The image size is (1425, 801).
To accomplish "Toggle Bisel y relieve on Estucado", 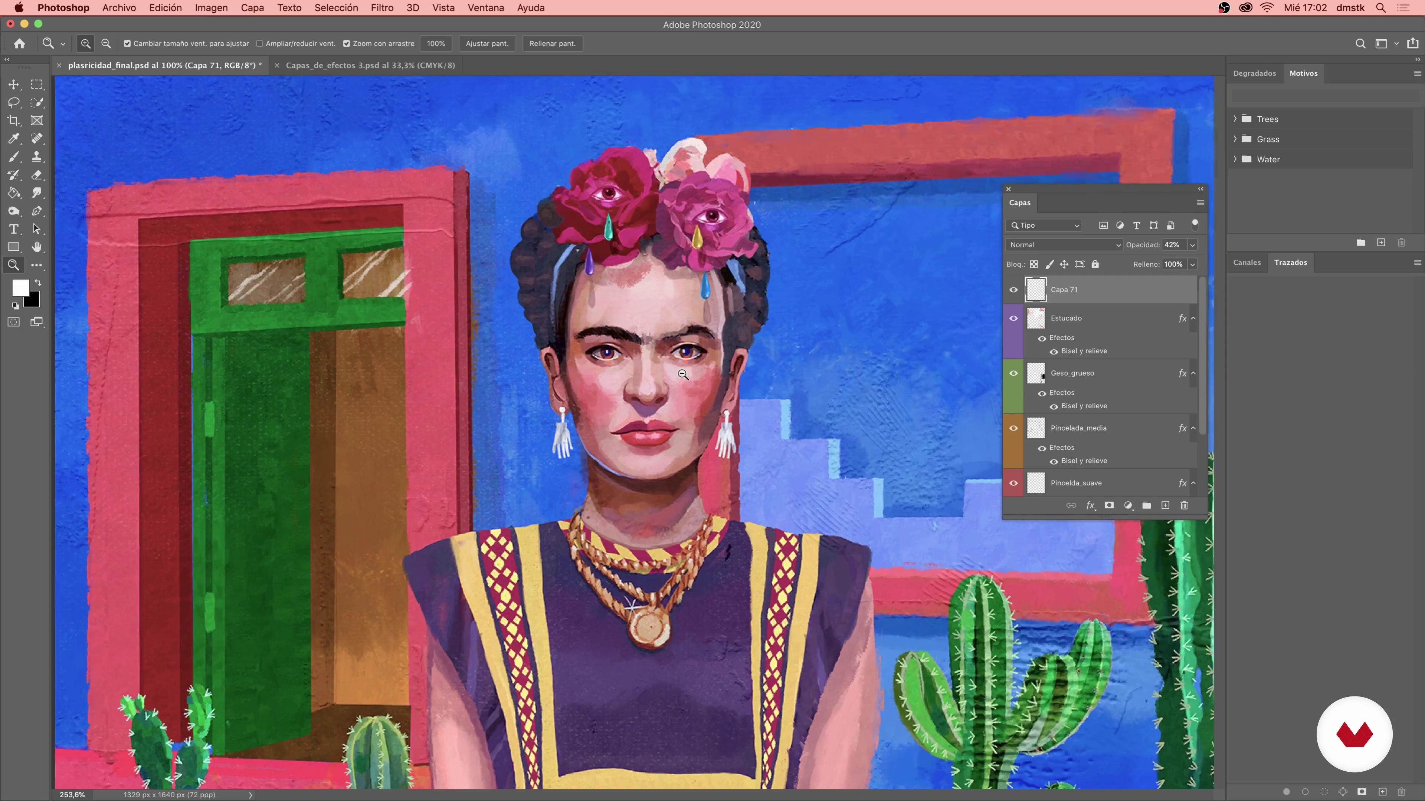I will point(1054,352).
